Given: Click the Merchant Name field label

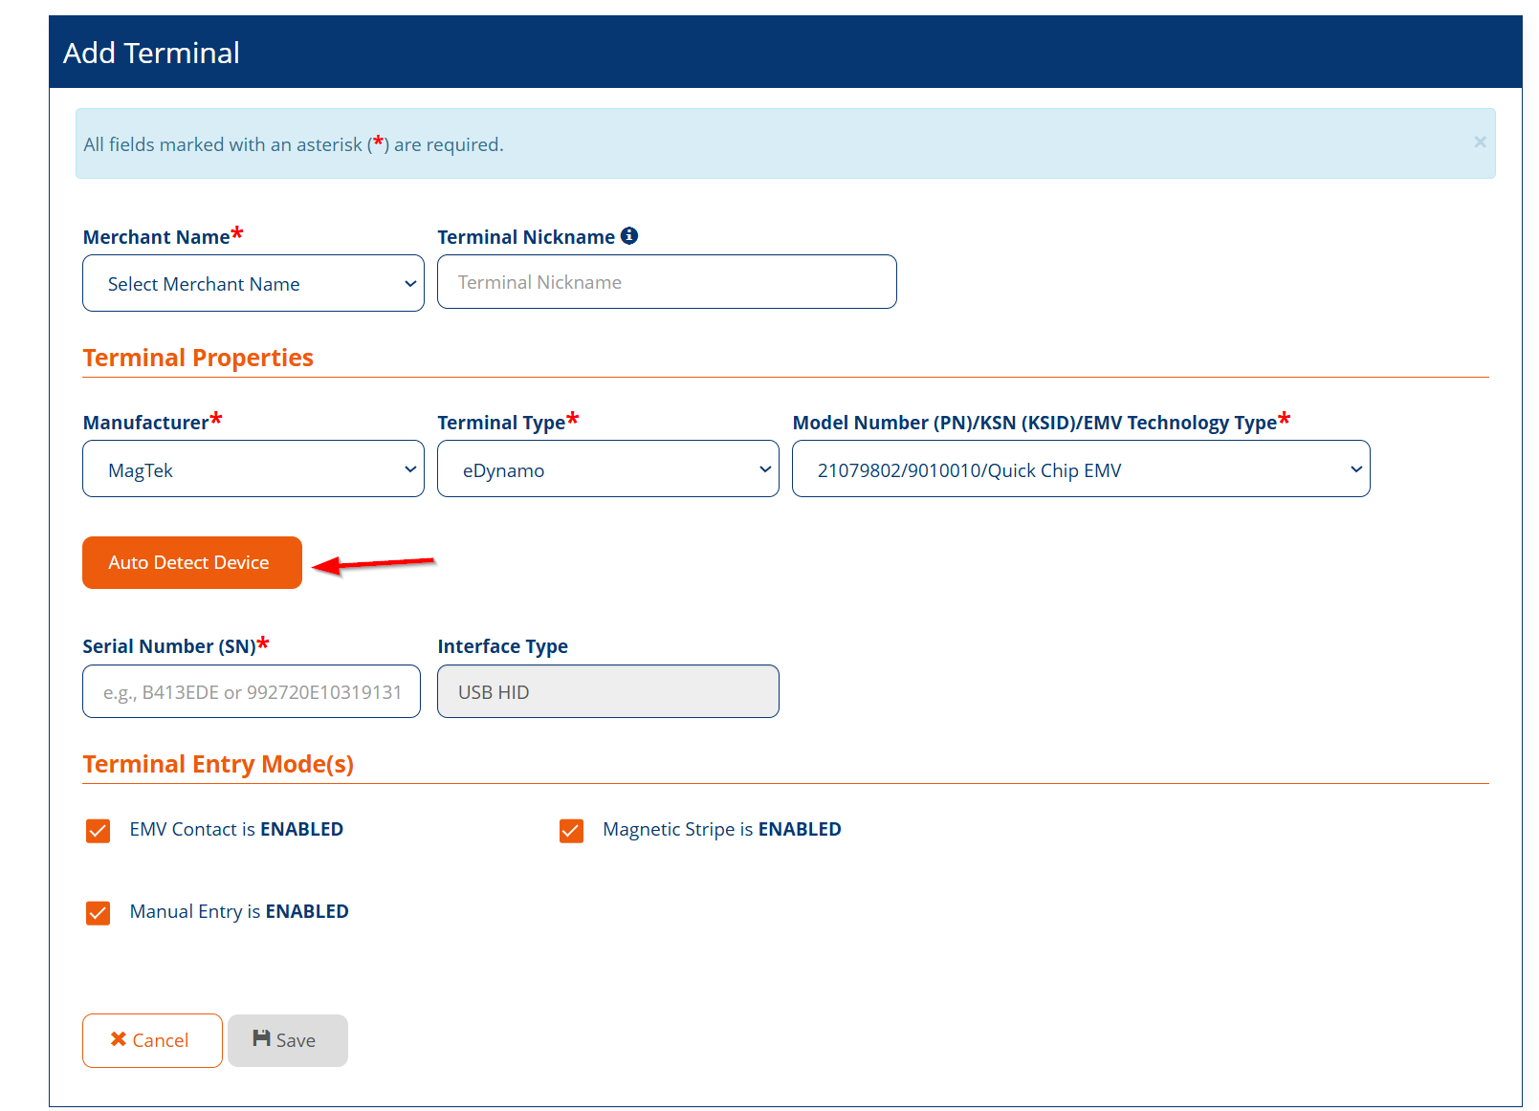Looking at the screenshot, I should [x=156, y=237].
